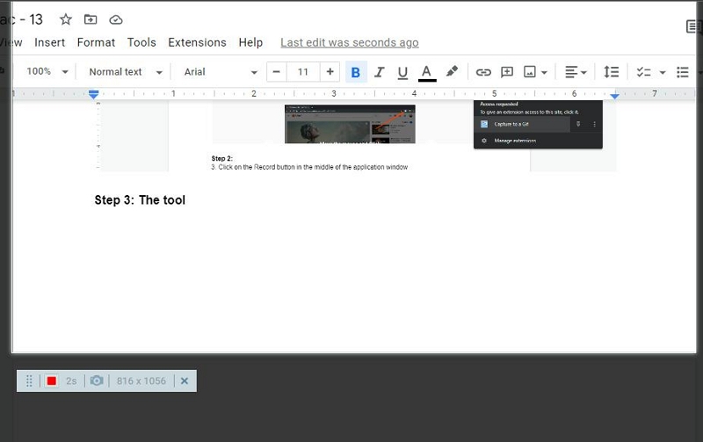The width and height of the screenshot is (703, 442).
Task: Click the 2s recording timer
Action: click(71, 381)
